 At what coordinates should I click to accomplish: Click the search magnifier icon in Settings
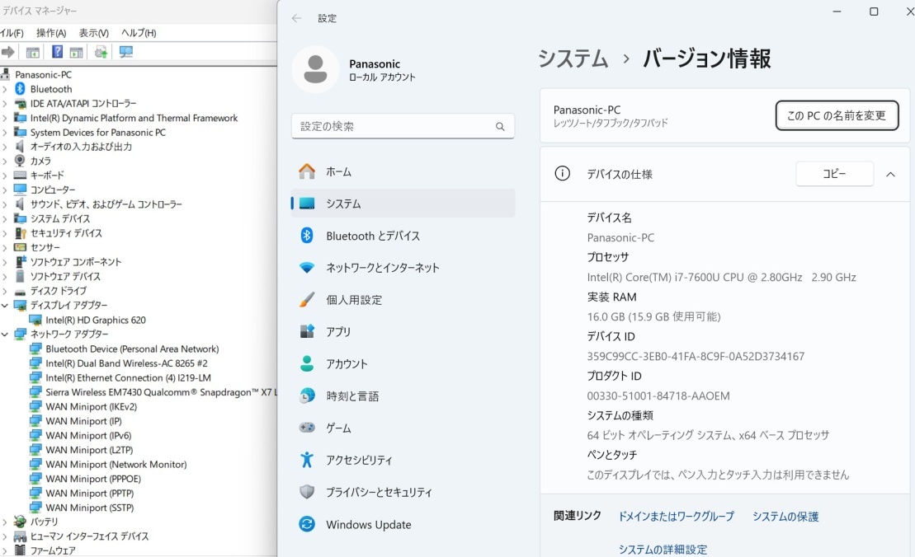pyautogui.click(x=500, y=126)
